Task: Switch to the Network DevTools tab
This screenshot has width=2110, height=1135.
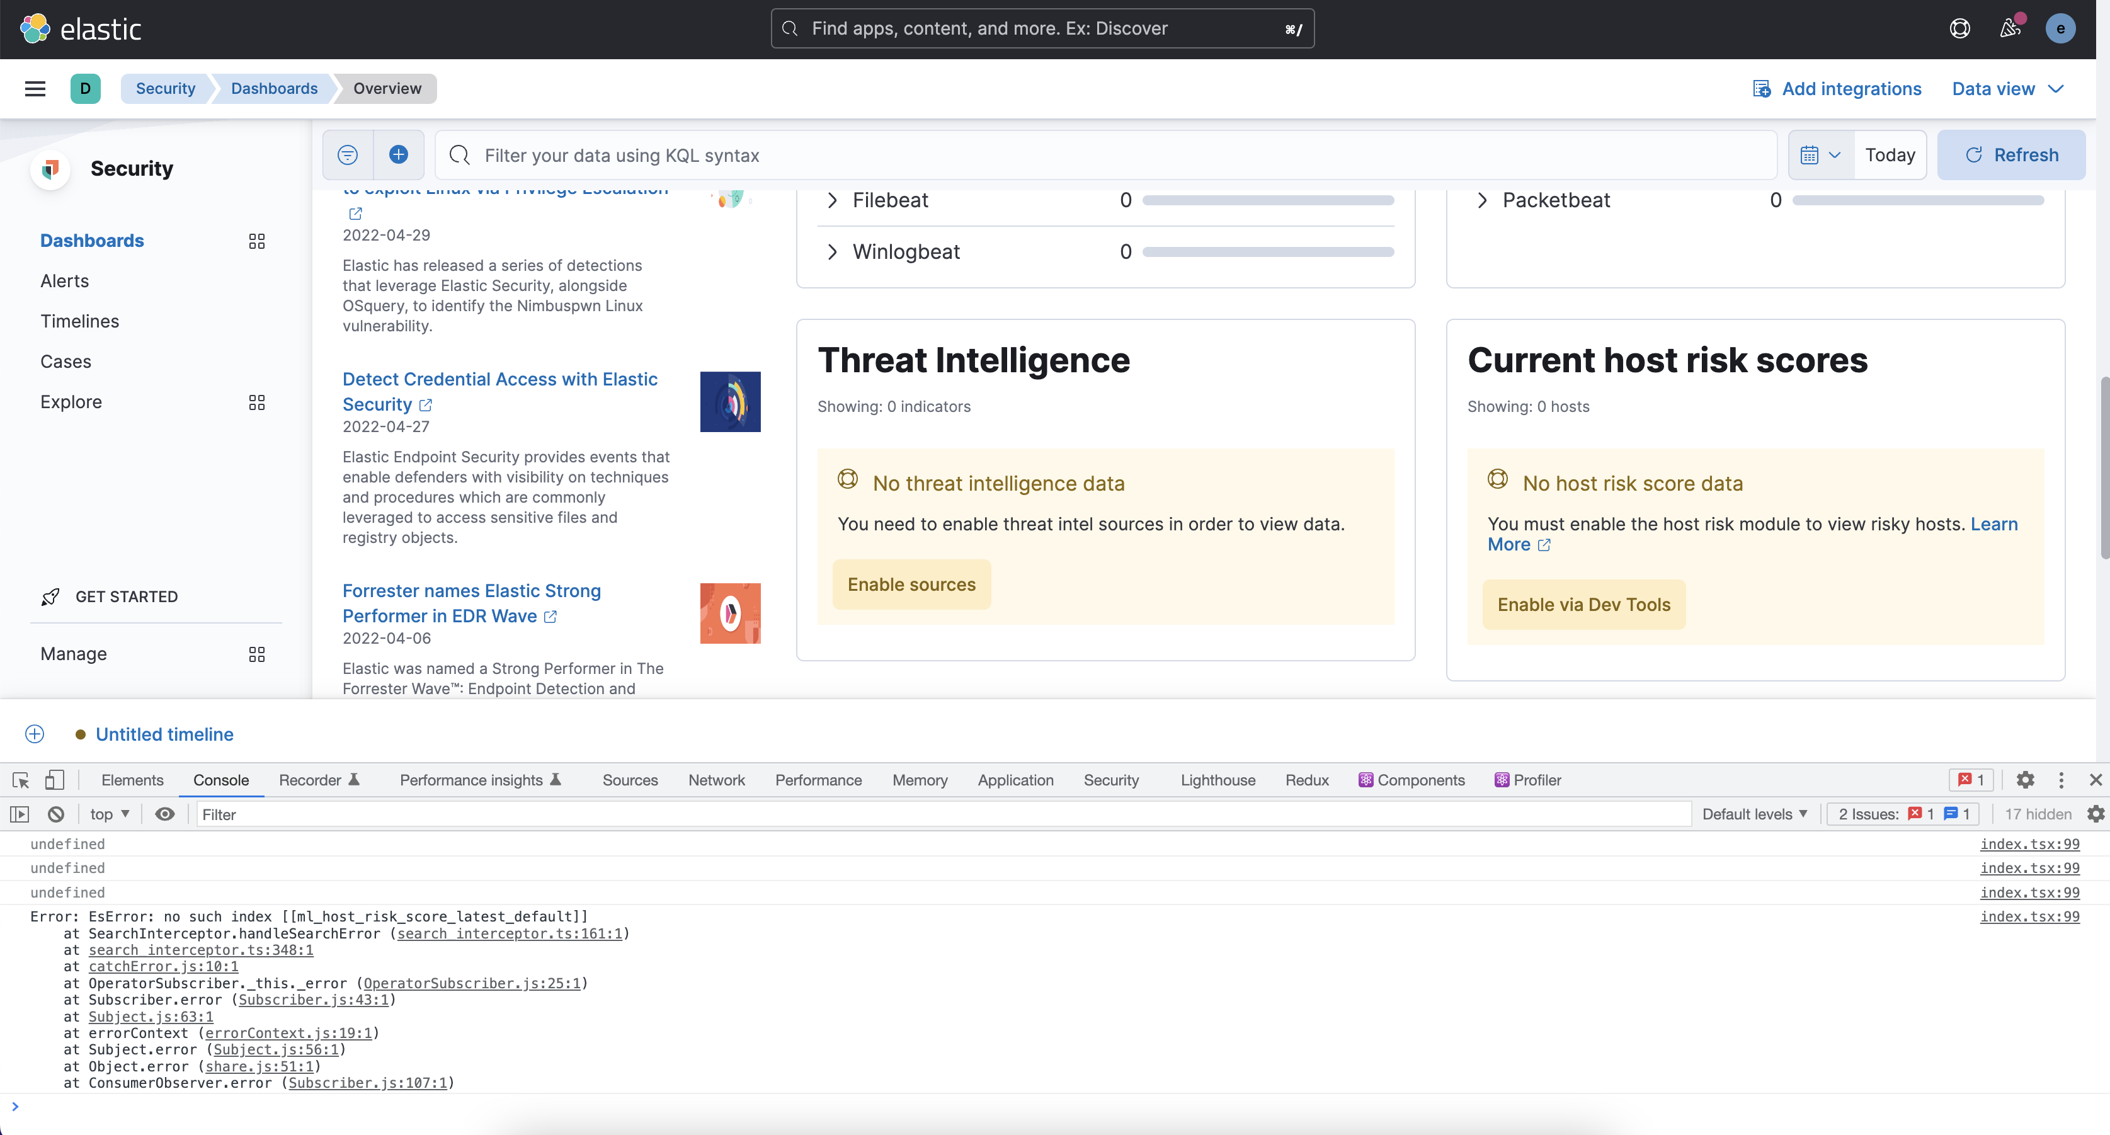Action: 716,780
